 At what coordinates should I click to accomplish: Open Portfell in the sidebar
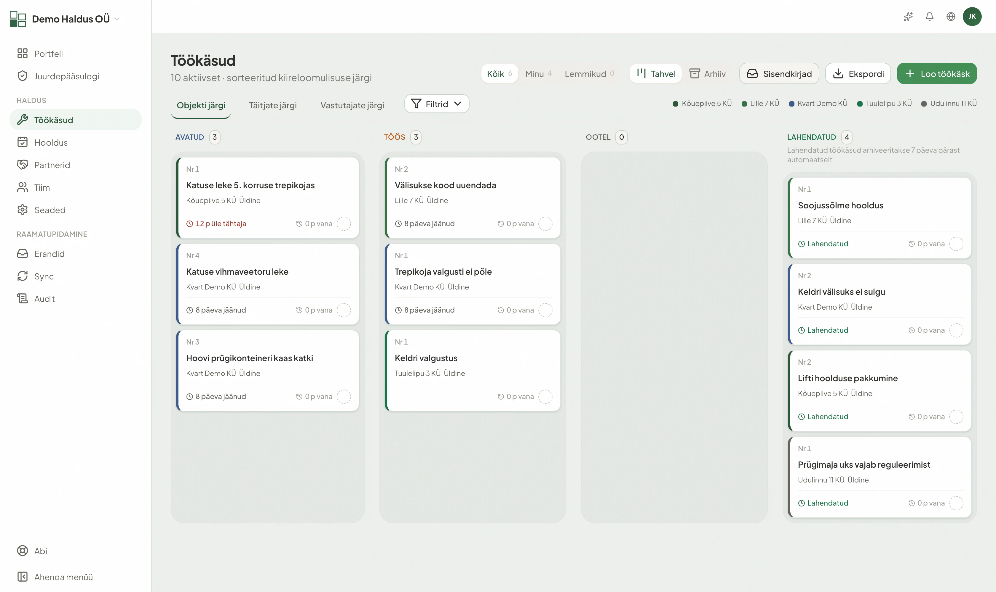pos(76,54)
